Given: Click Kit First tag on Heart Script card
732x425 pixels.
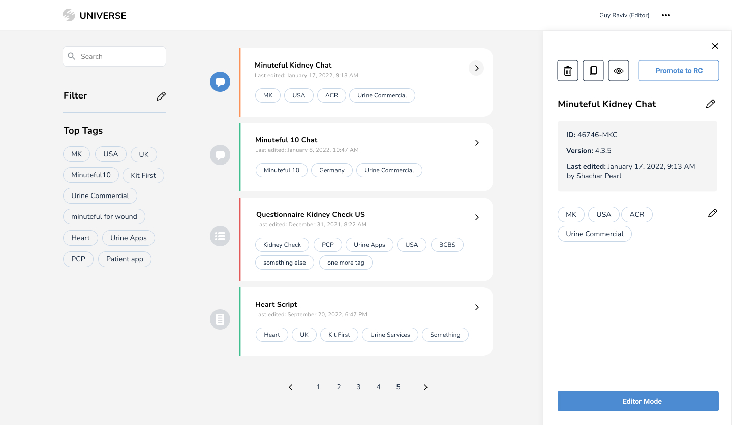Looking at the screenshot, I should pos(339,335).
